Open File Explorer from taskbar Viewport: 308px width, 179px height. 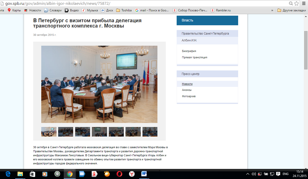[20, 174]
